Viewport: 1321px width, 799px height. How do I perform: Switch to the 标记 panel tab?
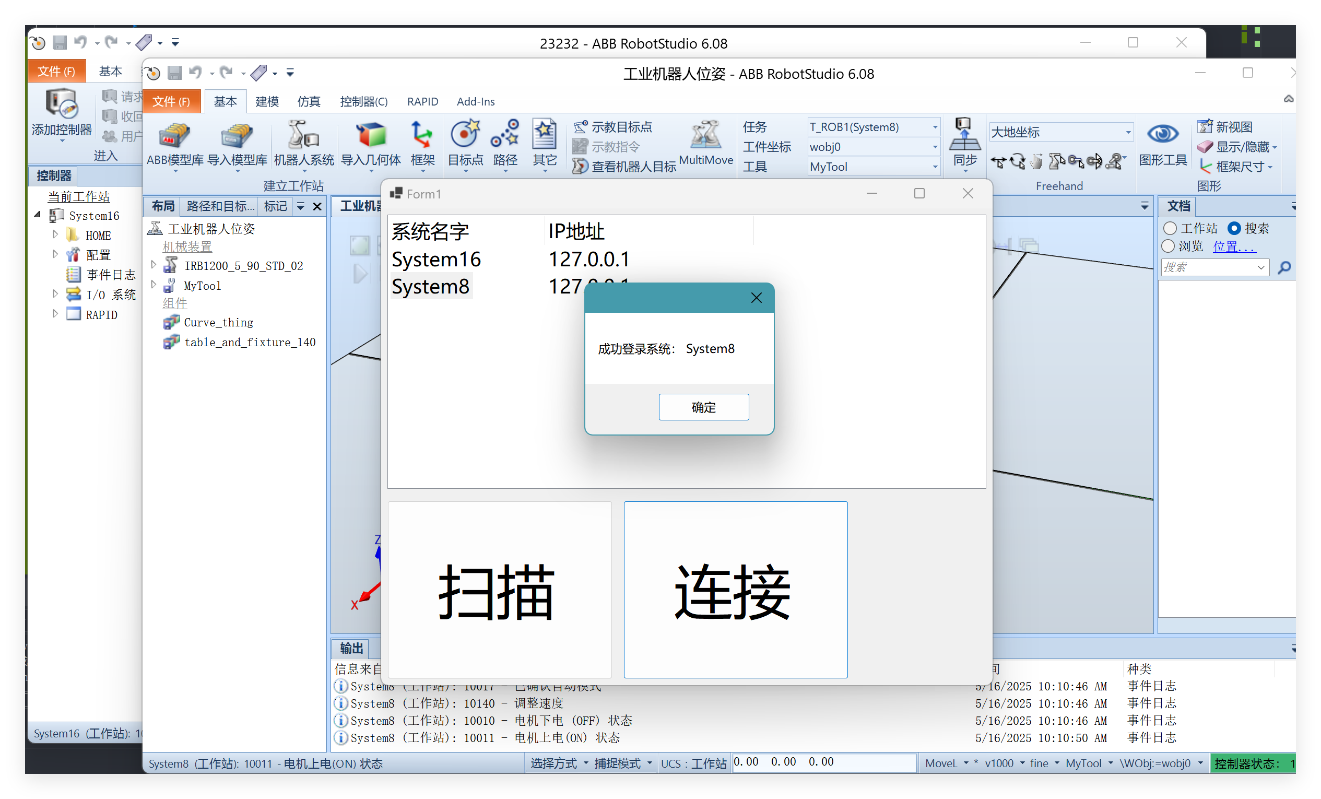pyautogui.click(x=276, y=206)
